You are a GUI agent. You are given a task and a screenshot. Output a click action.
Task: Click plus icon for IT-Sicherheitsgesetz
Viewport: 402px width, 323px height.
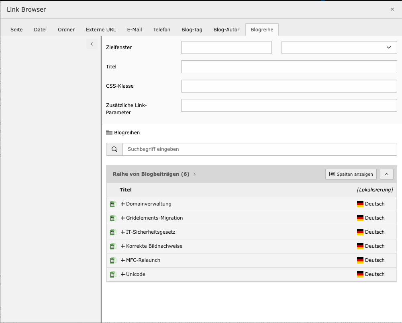tap(123, 232)
